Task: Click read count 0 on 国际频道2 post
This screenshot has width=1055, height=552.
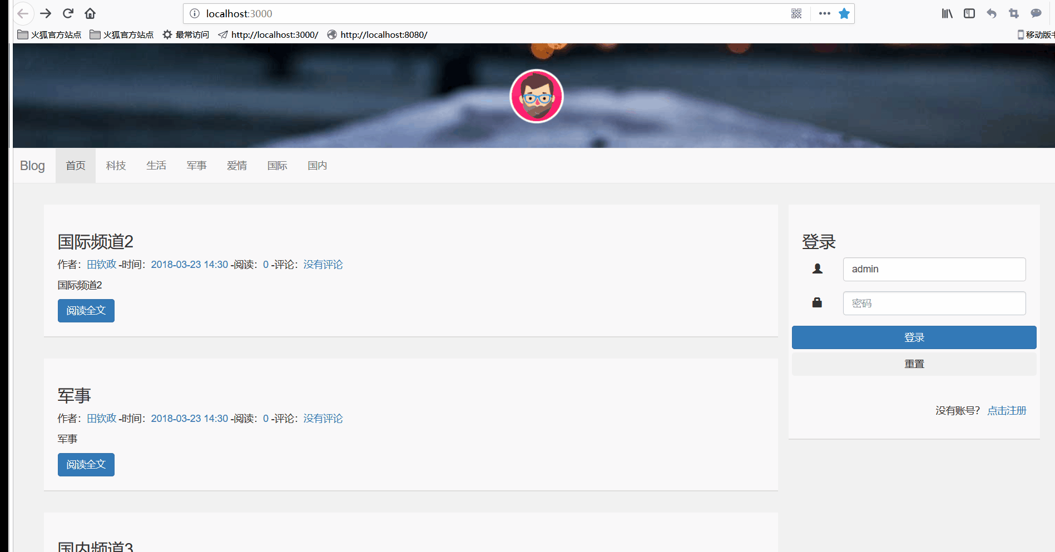Action: (266, 265)
